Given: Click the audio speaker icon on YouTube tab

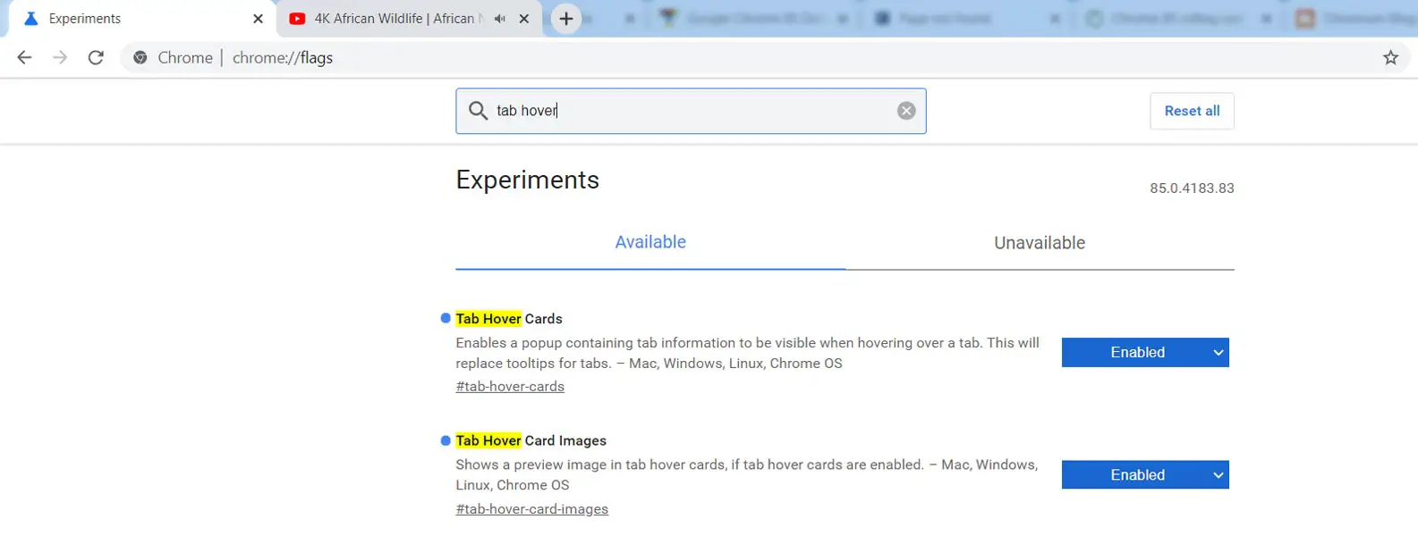Looking at the screenshot, I should [x=500, y=19].
